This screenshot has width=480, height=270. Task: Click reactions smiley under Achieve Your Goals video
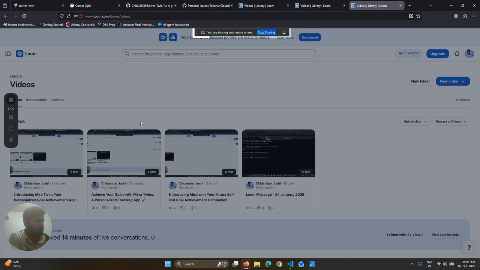point(115,208)
